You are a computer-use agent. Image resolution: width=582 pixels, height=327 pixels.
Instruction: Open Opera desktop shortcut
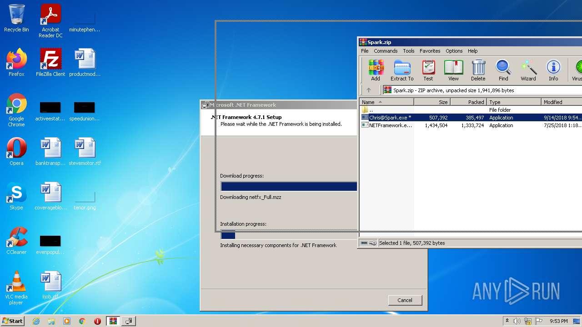[x=16, y=152]
